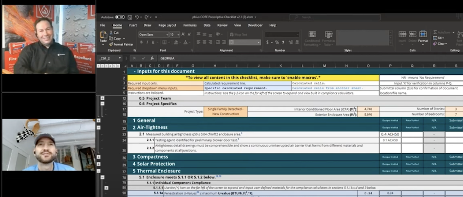The height and width of the screenshot is (197, 463).
Task: Click Decrease Font Size icon
Action: pos(189,34)
